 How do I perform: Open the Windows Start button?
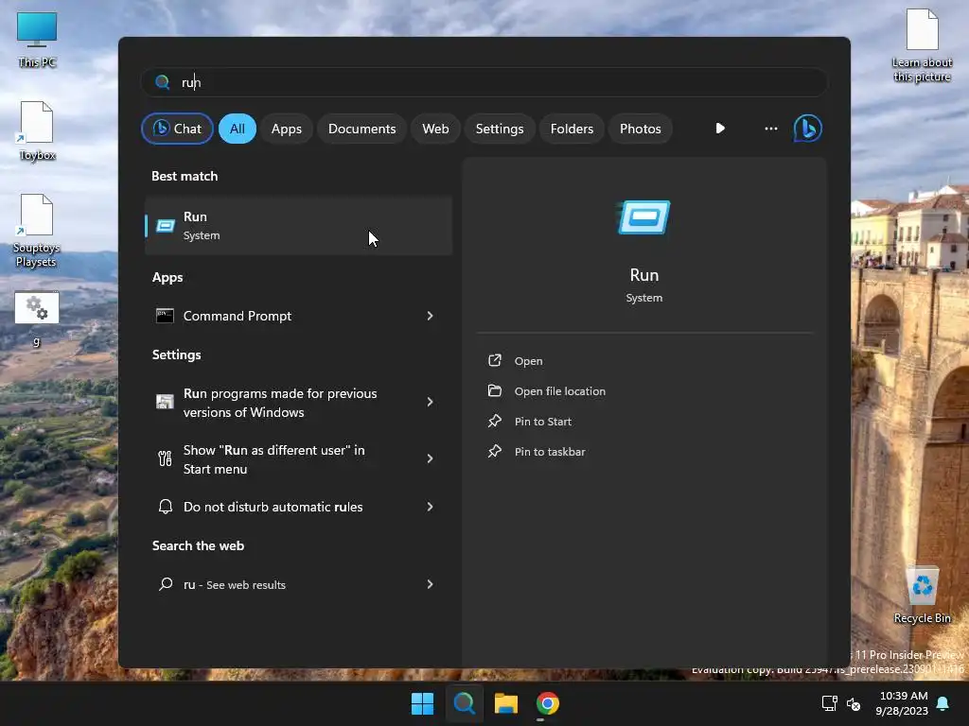point(423,703)
